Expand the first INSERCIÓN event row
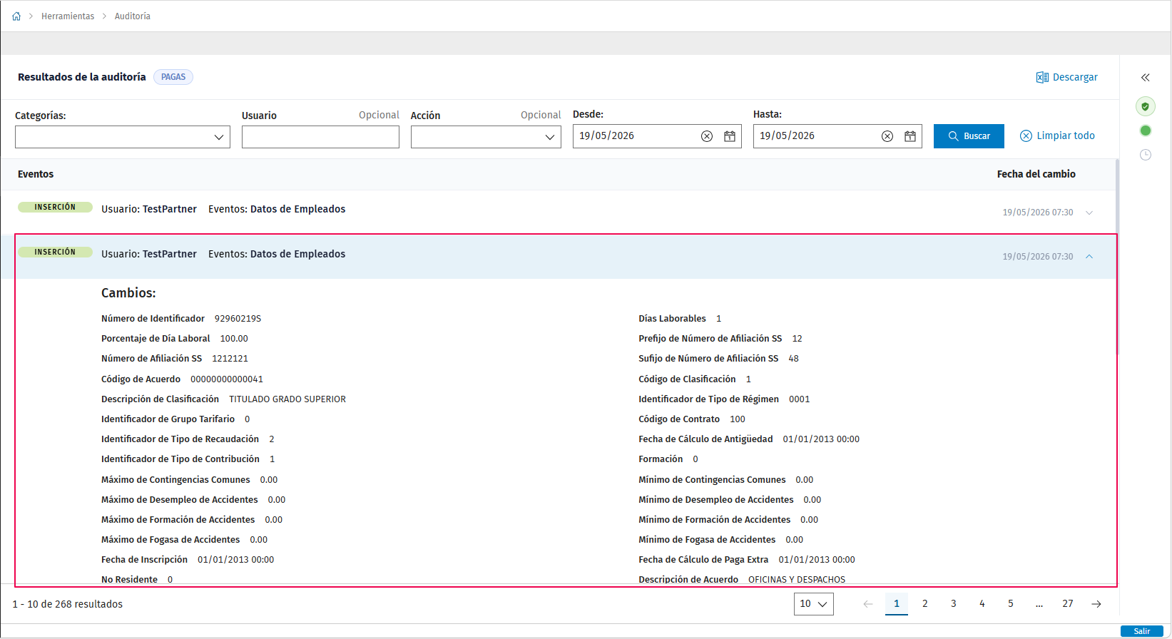The height and width of the screenshot is (639, 1172). click(x=1089, y=213)
